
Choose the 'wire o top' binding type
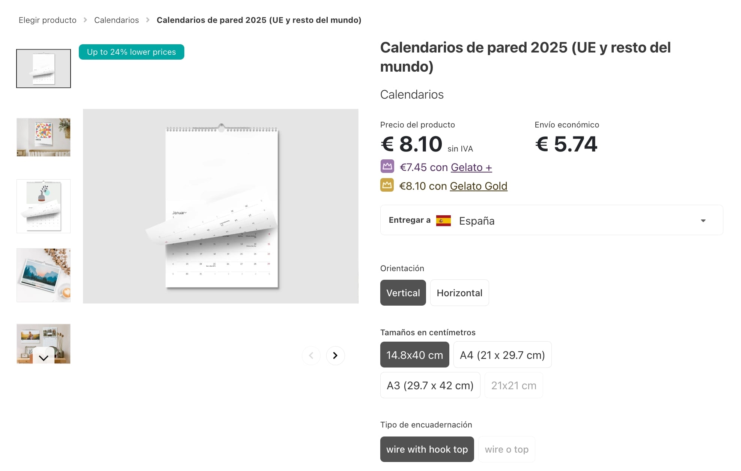pyautogui.click(x=506, y=449)
